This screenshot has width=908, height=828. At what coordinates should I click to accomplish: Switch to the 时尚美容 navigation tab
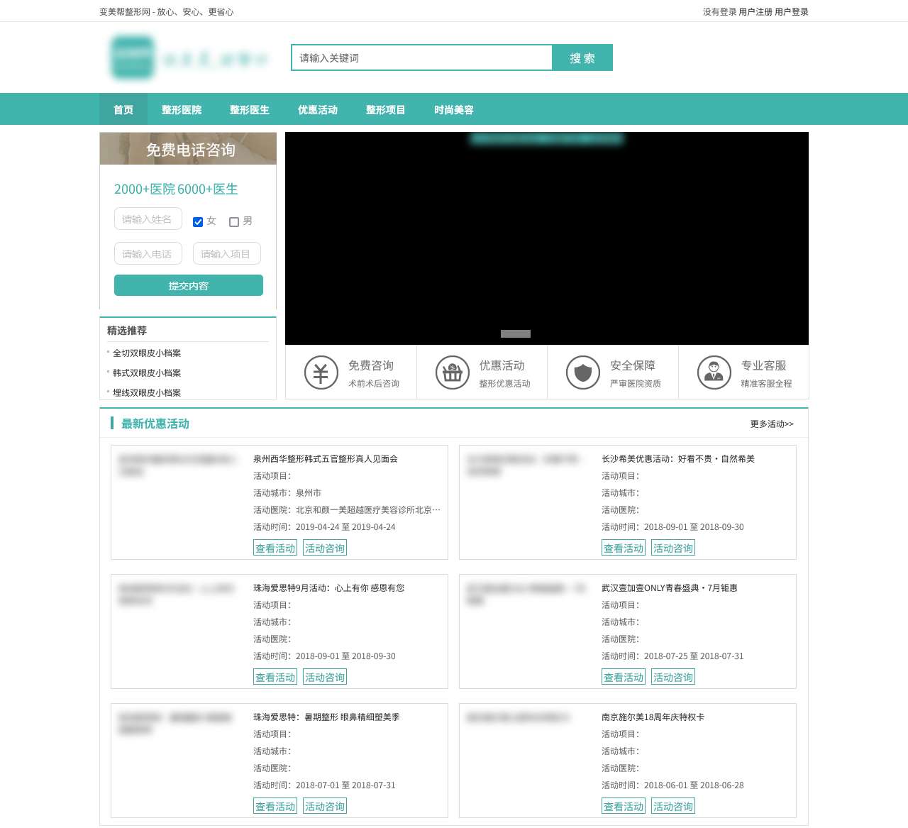tap(454, 109)
